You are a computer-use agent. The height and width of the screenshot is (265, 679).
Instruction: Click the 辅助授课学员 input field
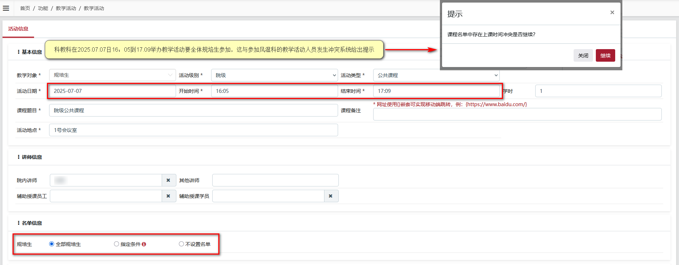click(268, 196)
